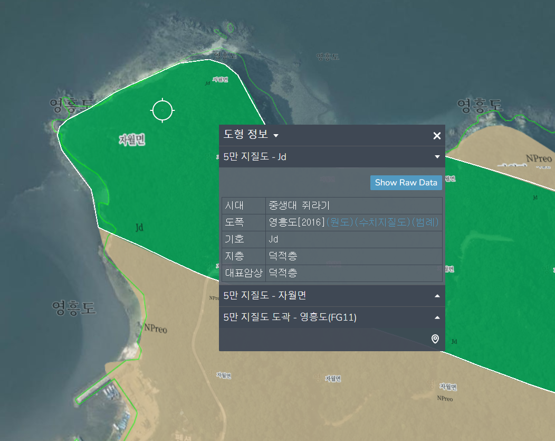Image resolution: width=555 pixels, height=441 pixels.
Task: Click the 도형 정보 header title
Action: 246,134
